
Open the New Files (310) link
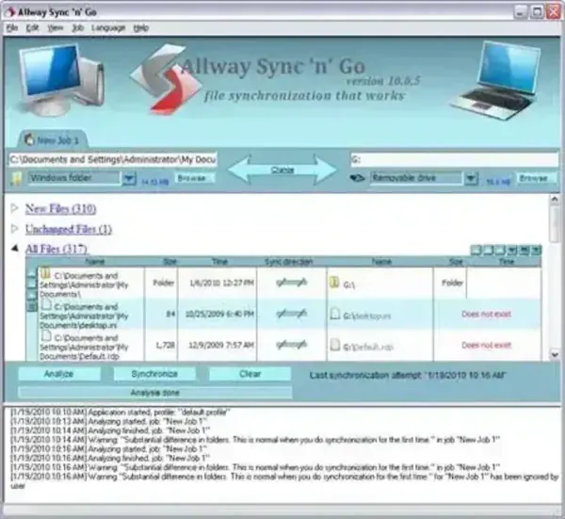60,209
